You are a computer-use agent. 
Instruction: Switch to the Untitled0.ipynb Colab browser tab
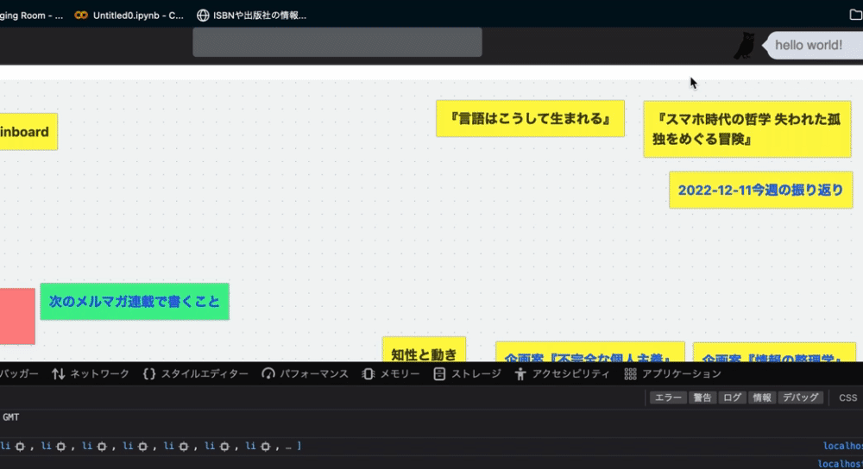[x=129, y=16]
